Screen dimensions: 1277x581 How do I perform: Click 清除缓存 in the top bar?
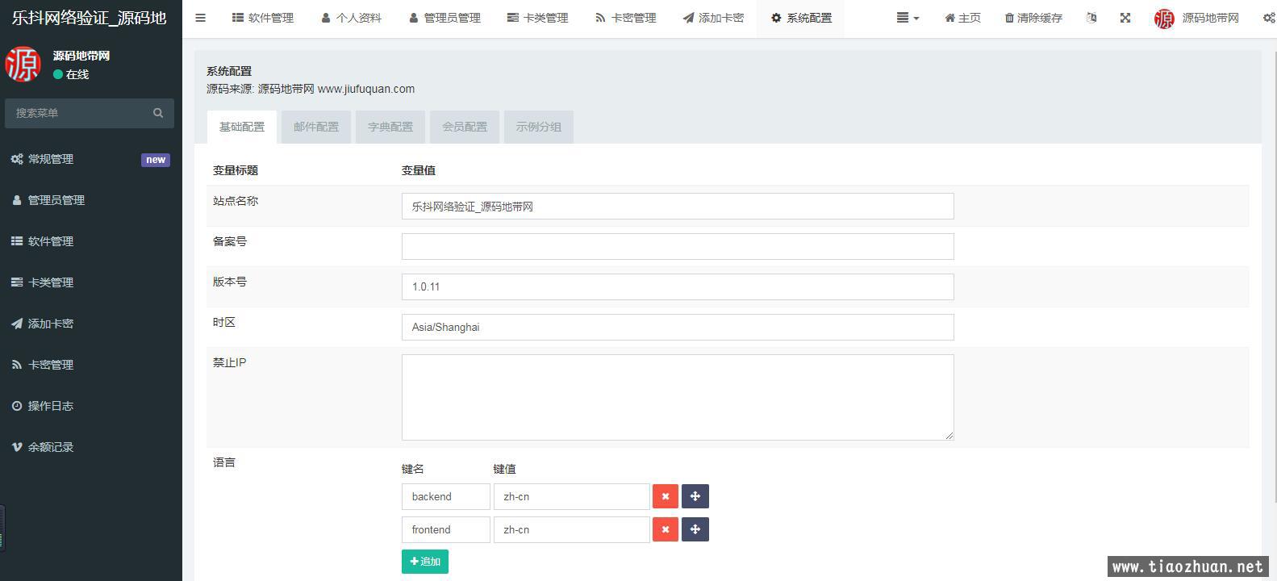pos(1033,18)
